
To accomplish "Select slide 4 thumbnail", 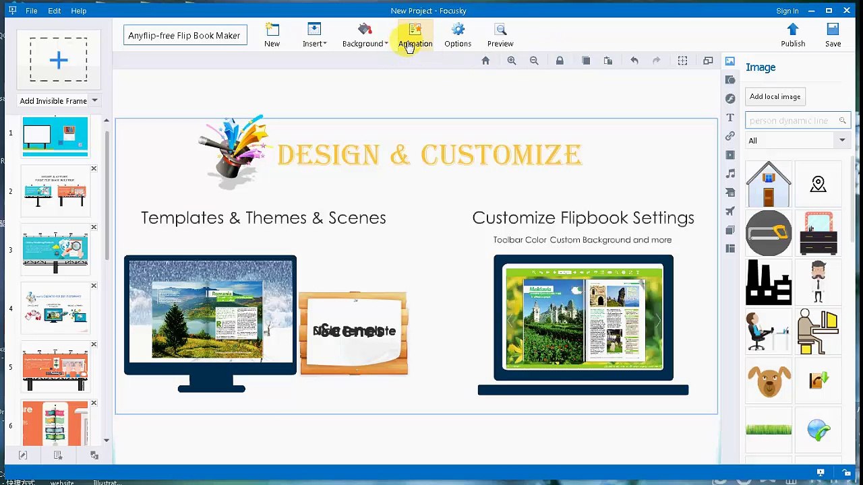I will click(55, 309).
